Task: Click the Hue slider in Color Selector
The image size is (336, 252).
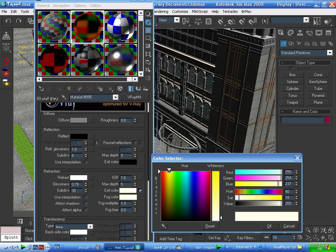Action: click(x=259, y=192)
